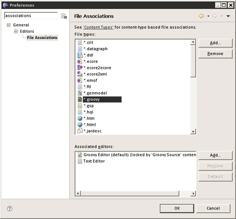The height and width of the screenshot is (219, 236).
Task: Click the *.ecore2ecore file icon
Action: (x=80, y=68)
